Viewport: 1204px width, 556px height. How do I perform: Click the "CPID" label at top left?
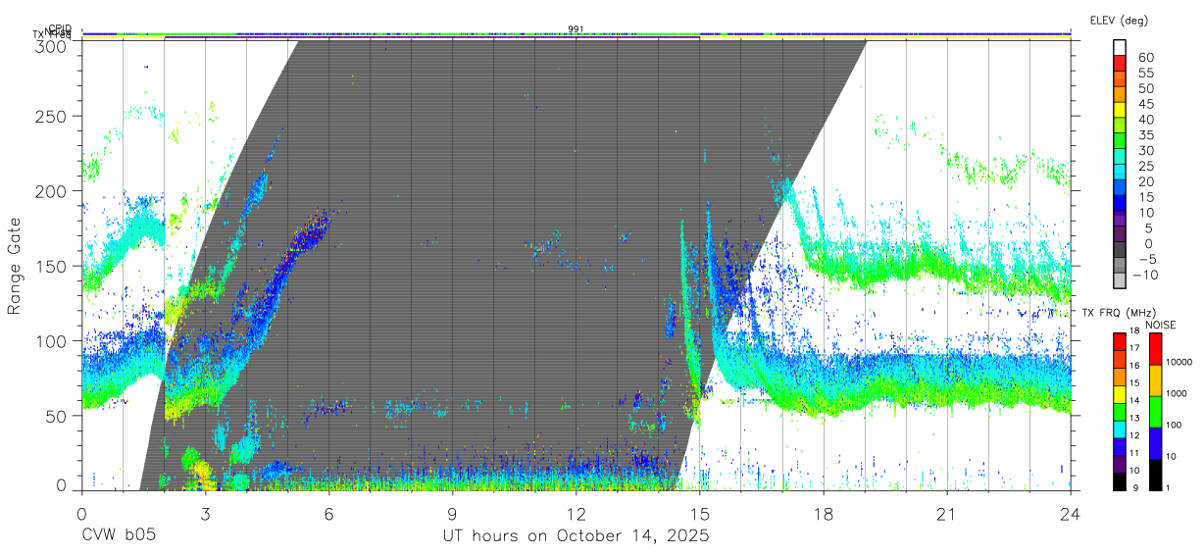pyautogui.click(x=60, y=28)
